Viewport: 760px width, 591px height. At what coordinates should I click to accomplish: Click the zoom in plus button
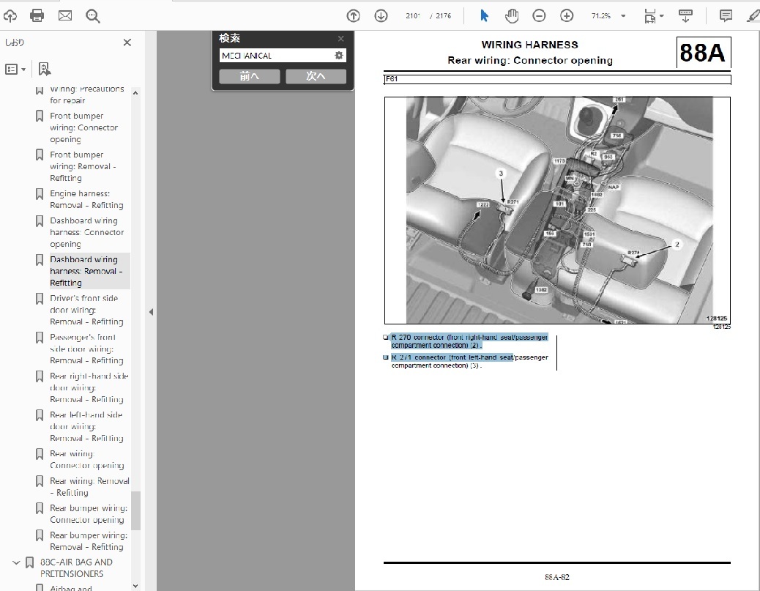(x=567, y=15)
